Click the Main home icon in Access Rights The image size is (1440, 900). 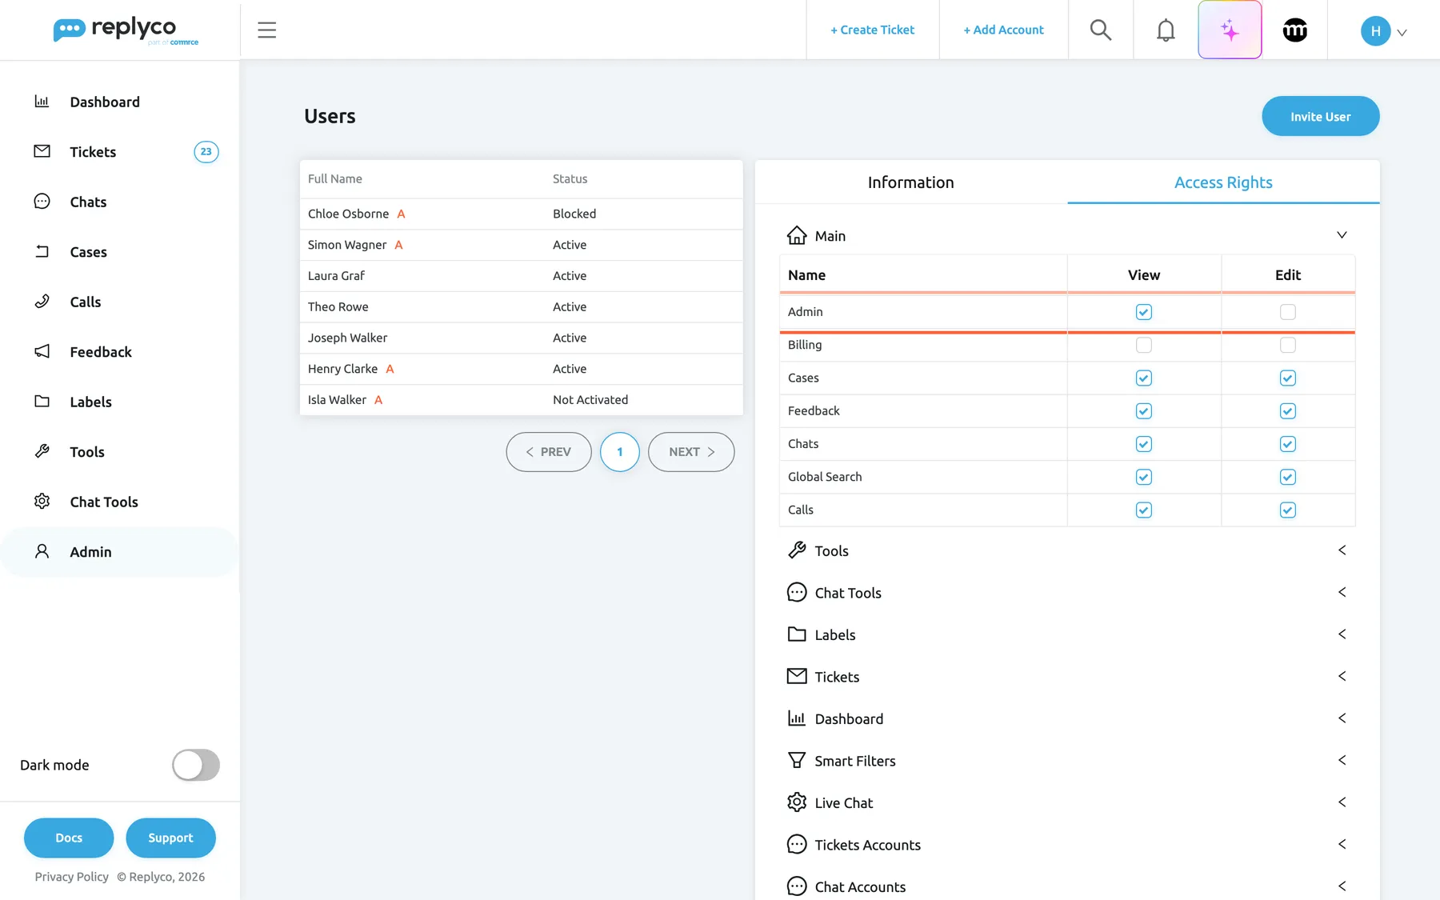tap(797, 235)
